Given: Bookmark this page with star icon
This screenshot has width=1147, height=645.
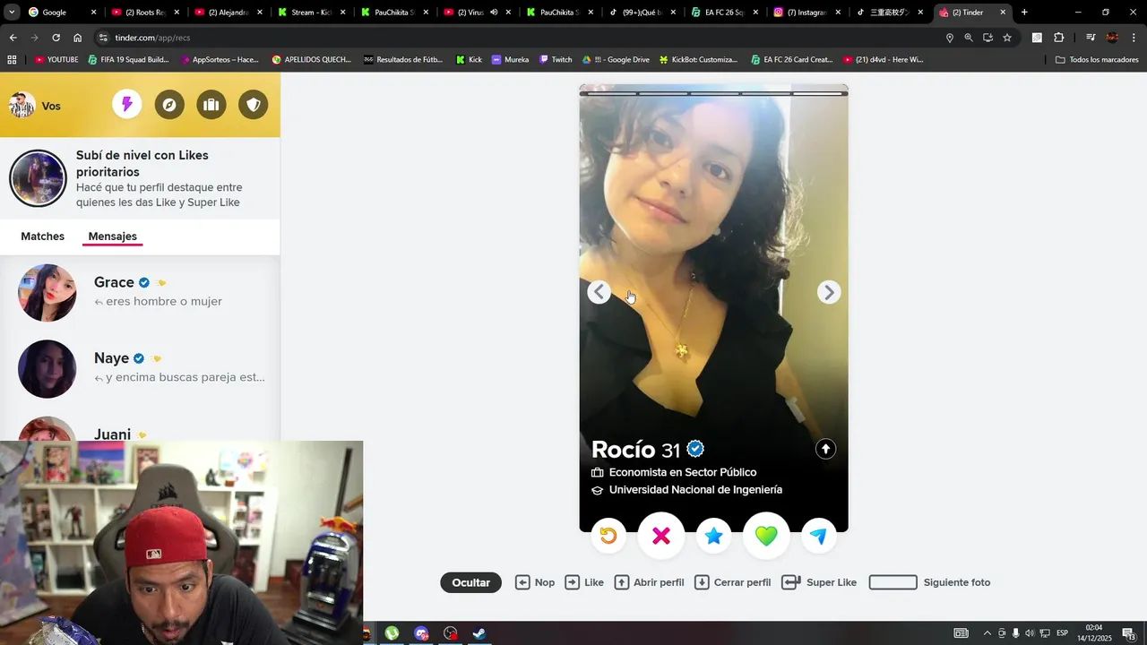Looking at the screenshot, I should click(1007, 38).
